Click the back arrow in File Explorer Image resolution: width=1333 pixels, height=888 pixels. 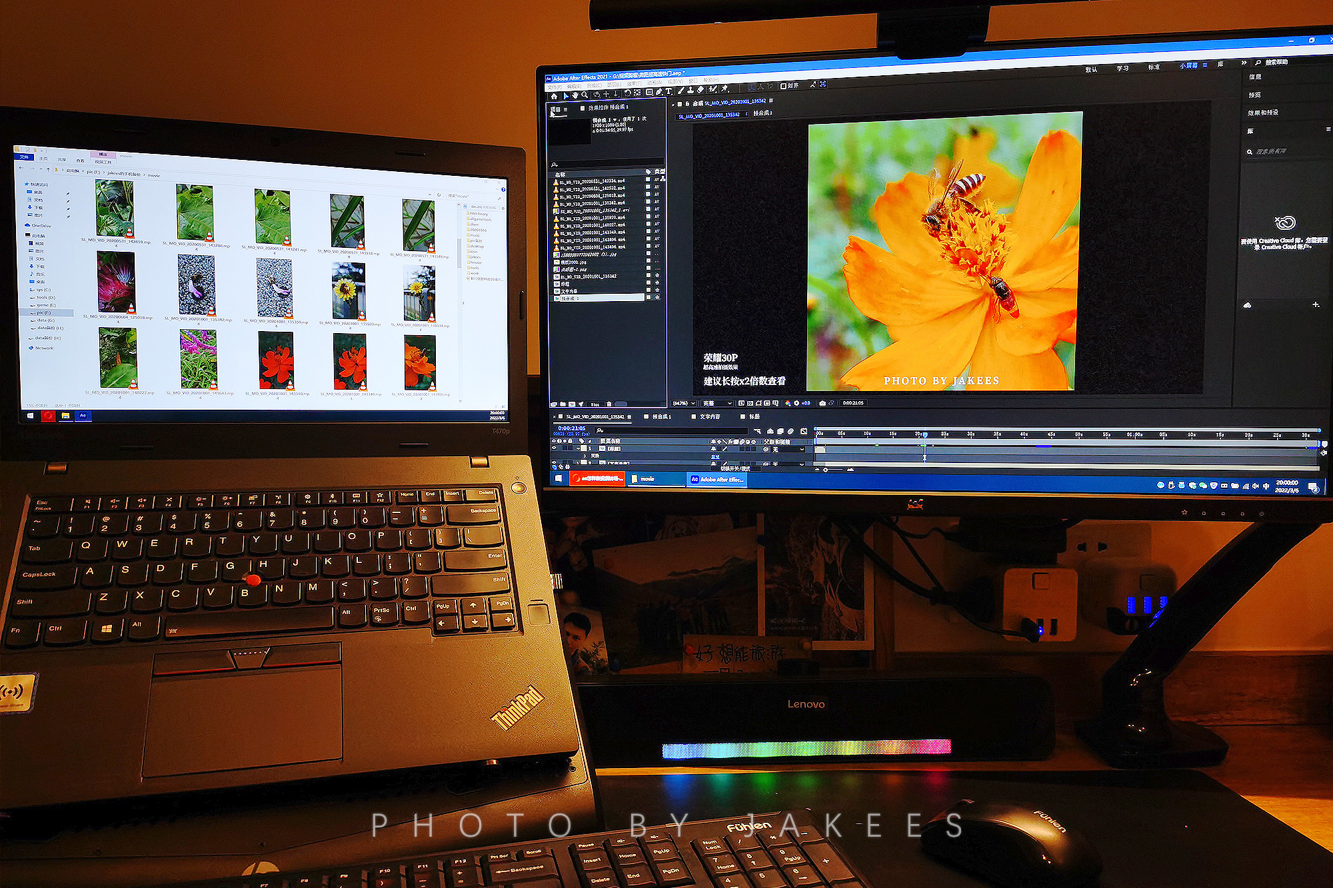click(x=21, y=168)
